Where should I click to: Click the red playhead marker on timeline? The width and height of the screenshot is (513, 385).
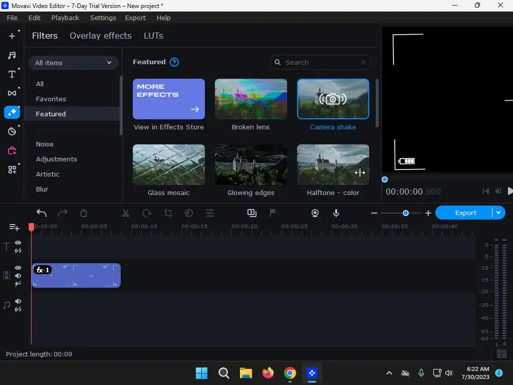point(31,227)
